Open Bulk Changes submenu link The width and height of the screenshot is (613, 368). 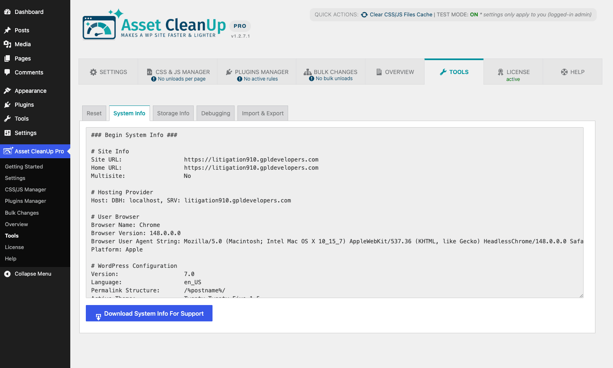click(x=22, y=213)
